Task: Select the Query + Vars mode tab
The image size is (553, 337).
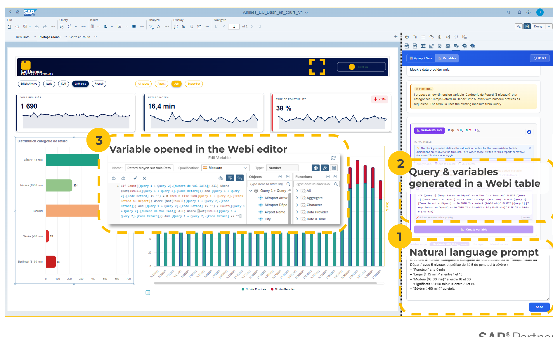Action: [421, 58]
